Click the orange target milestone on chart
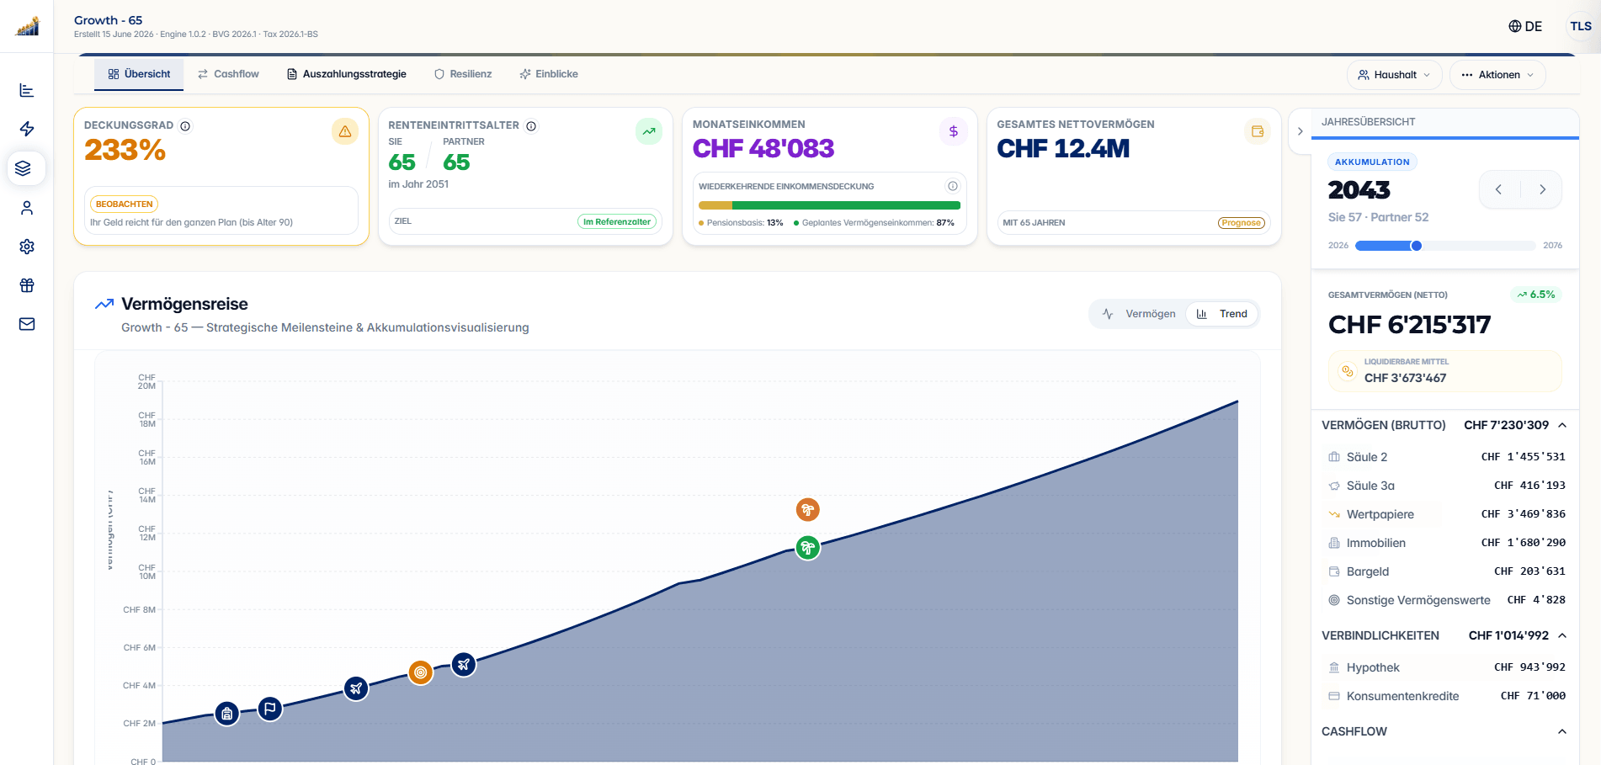This screenshot has width=1601, height=765. click(421, 672)
